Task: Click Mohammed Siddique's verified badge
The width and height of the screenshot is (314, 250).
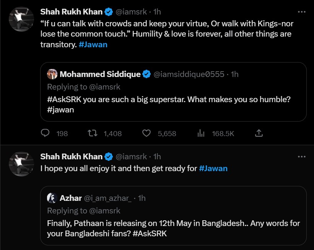Action: (146, 74)
